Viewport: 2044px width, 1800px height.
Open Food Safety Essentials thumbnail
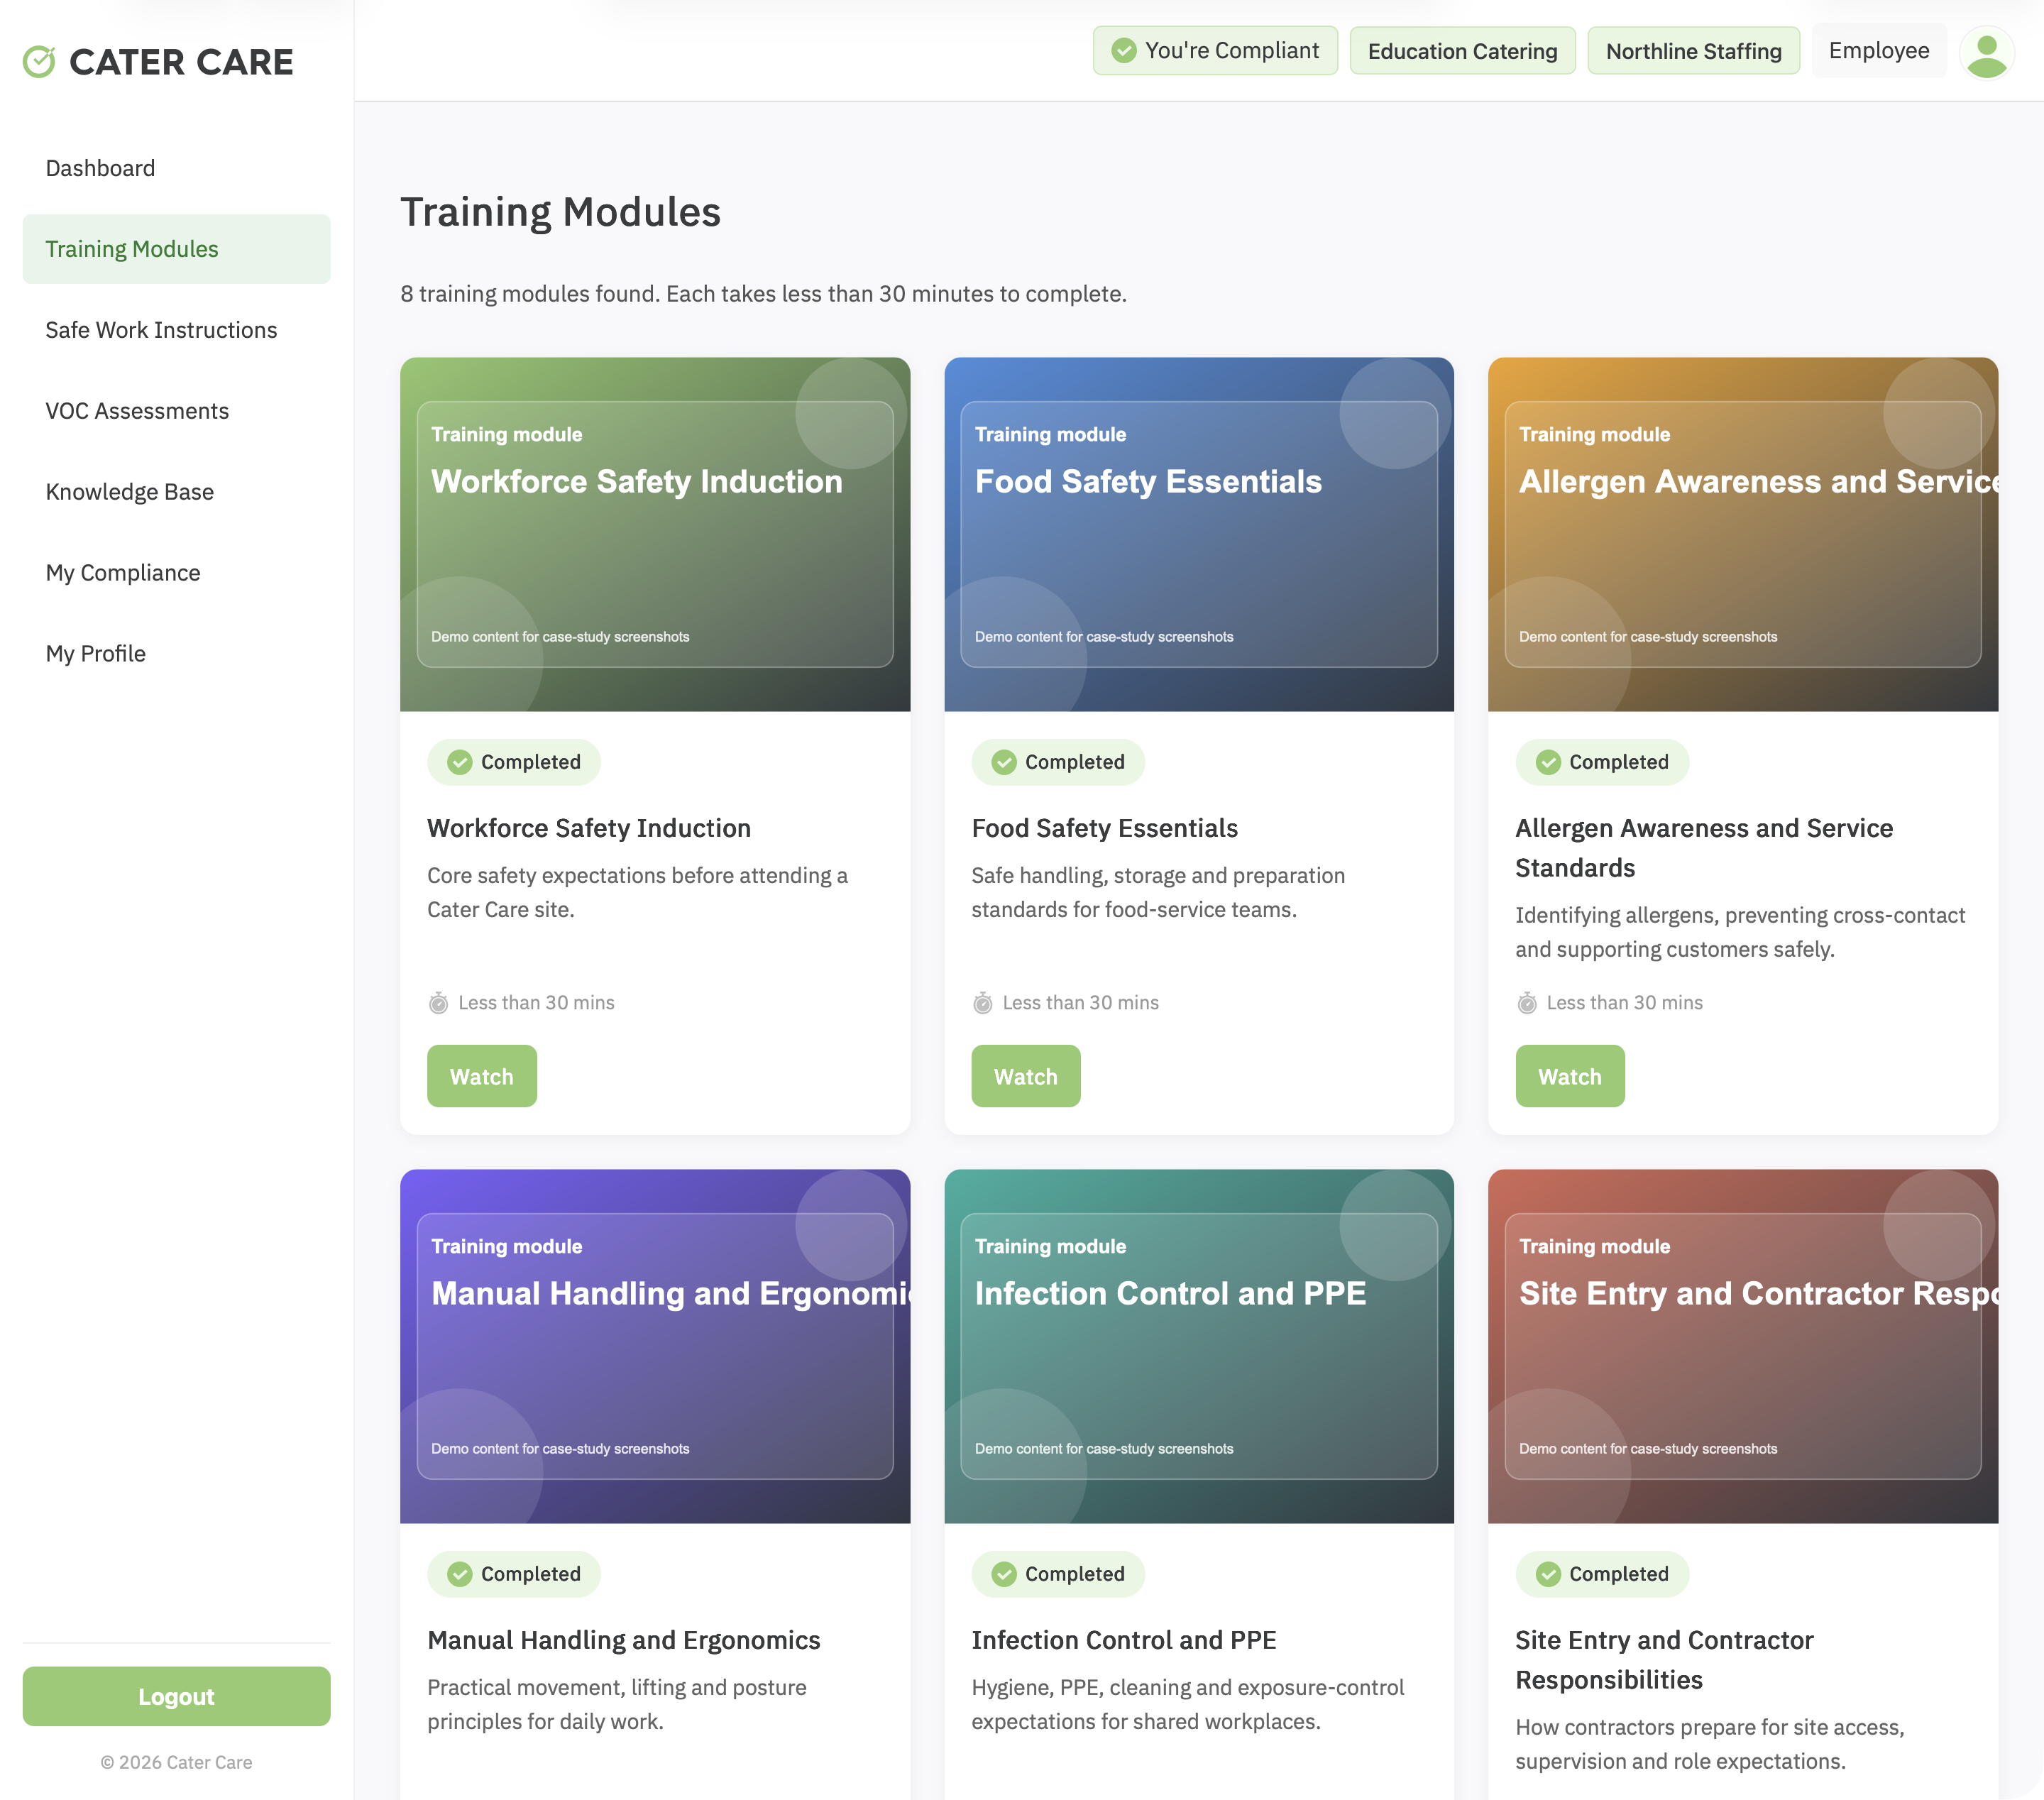point(1199,534)
